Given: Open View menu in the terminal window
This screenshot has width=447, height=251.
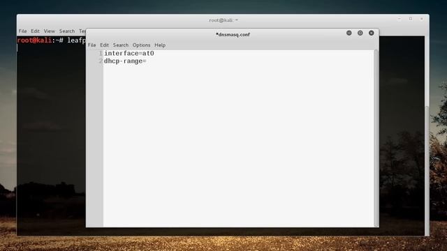Looking at the screenshot, I should pos(50,31).
